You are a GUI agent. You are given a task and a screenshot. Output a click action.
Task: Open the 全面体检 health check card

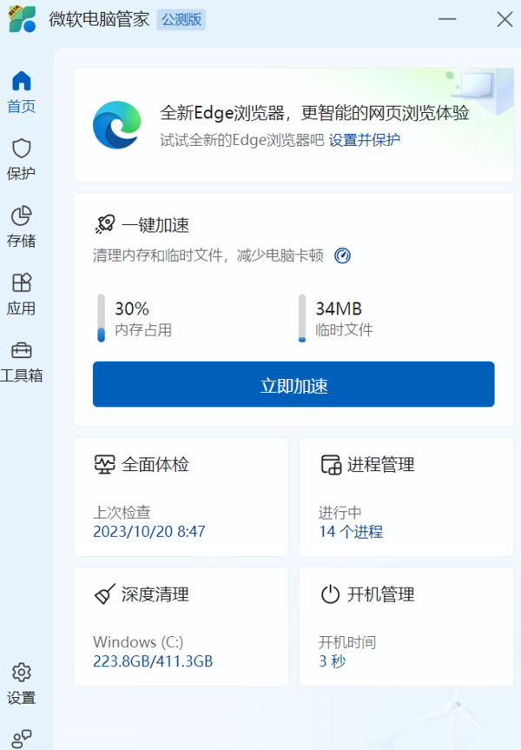tap(181, 496)
